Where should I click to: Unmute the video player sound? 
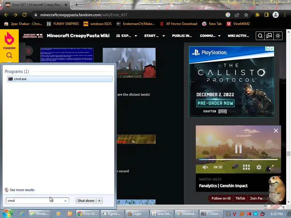205,167
